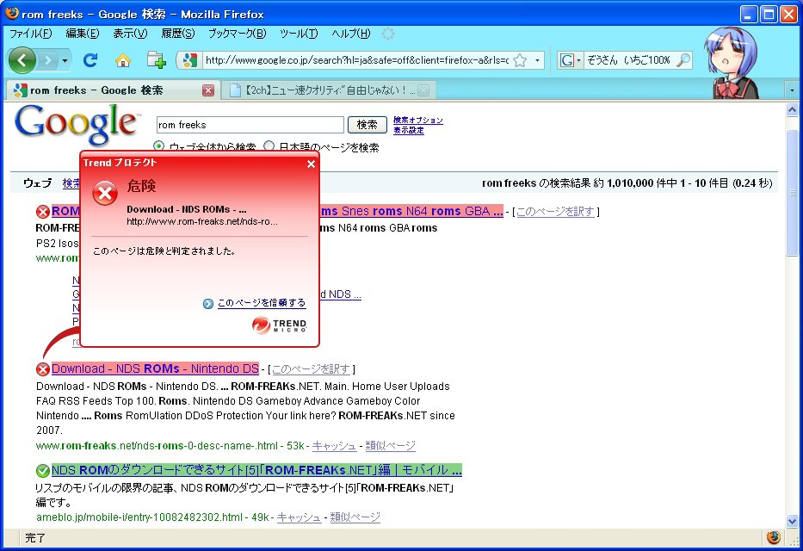803x551 pixels.
Task: Click green safe checkmark icon on third result
Action: pos(42,470)
